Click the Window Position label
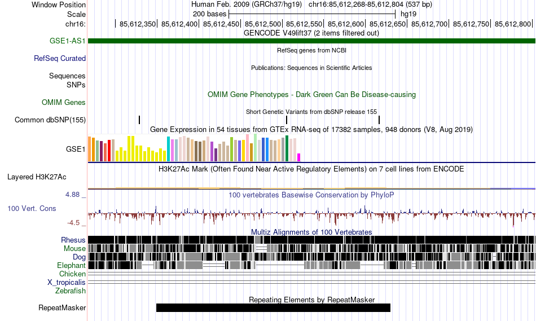Viewport: 536px width, 321px height. [59, 5]
